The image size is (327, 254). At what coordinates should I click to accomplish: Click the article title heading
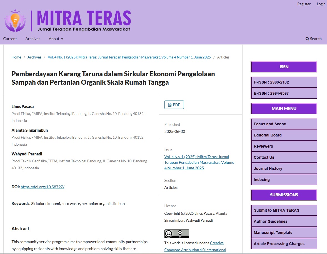(113, 78)
